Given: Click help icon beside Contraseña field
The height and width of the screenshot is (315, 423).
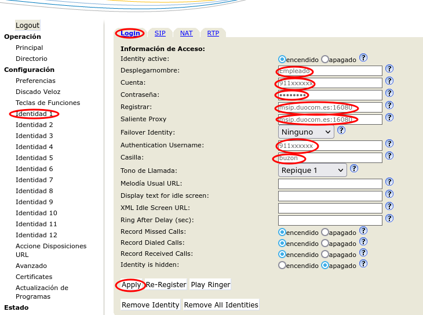Looking at the screenshot, I should click(389, 93).
